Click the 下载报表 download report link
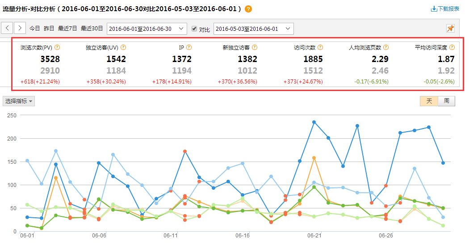Viewport: 469px width, 245px height. pos(445,9)
